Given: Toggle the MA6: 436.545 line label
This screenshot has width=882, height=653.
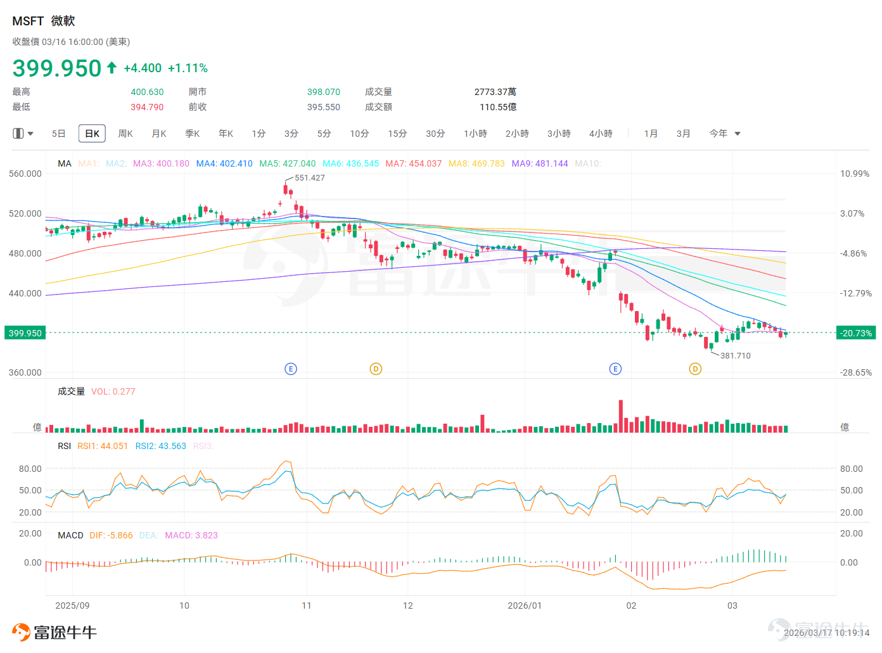Looking at the screenshot, I should point(351,163).
